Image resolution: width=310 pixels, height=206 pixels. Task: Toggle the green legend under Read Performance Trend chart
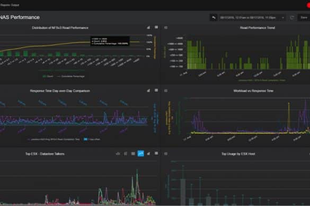pos(262,80)
